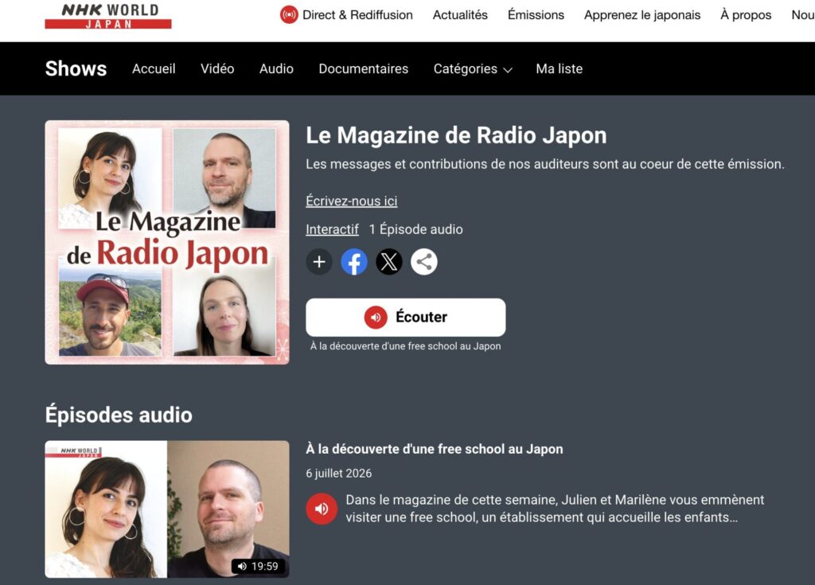Click the NHK World Japan logo

(x=108, y=16)
